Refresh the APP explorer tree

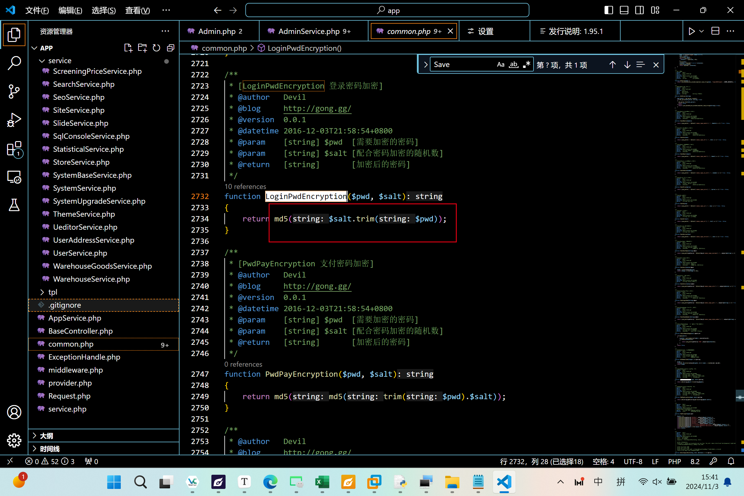tap(156, 48)
